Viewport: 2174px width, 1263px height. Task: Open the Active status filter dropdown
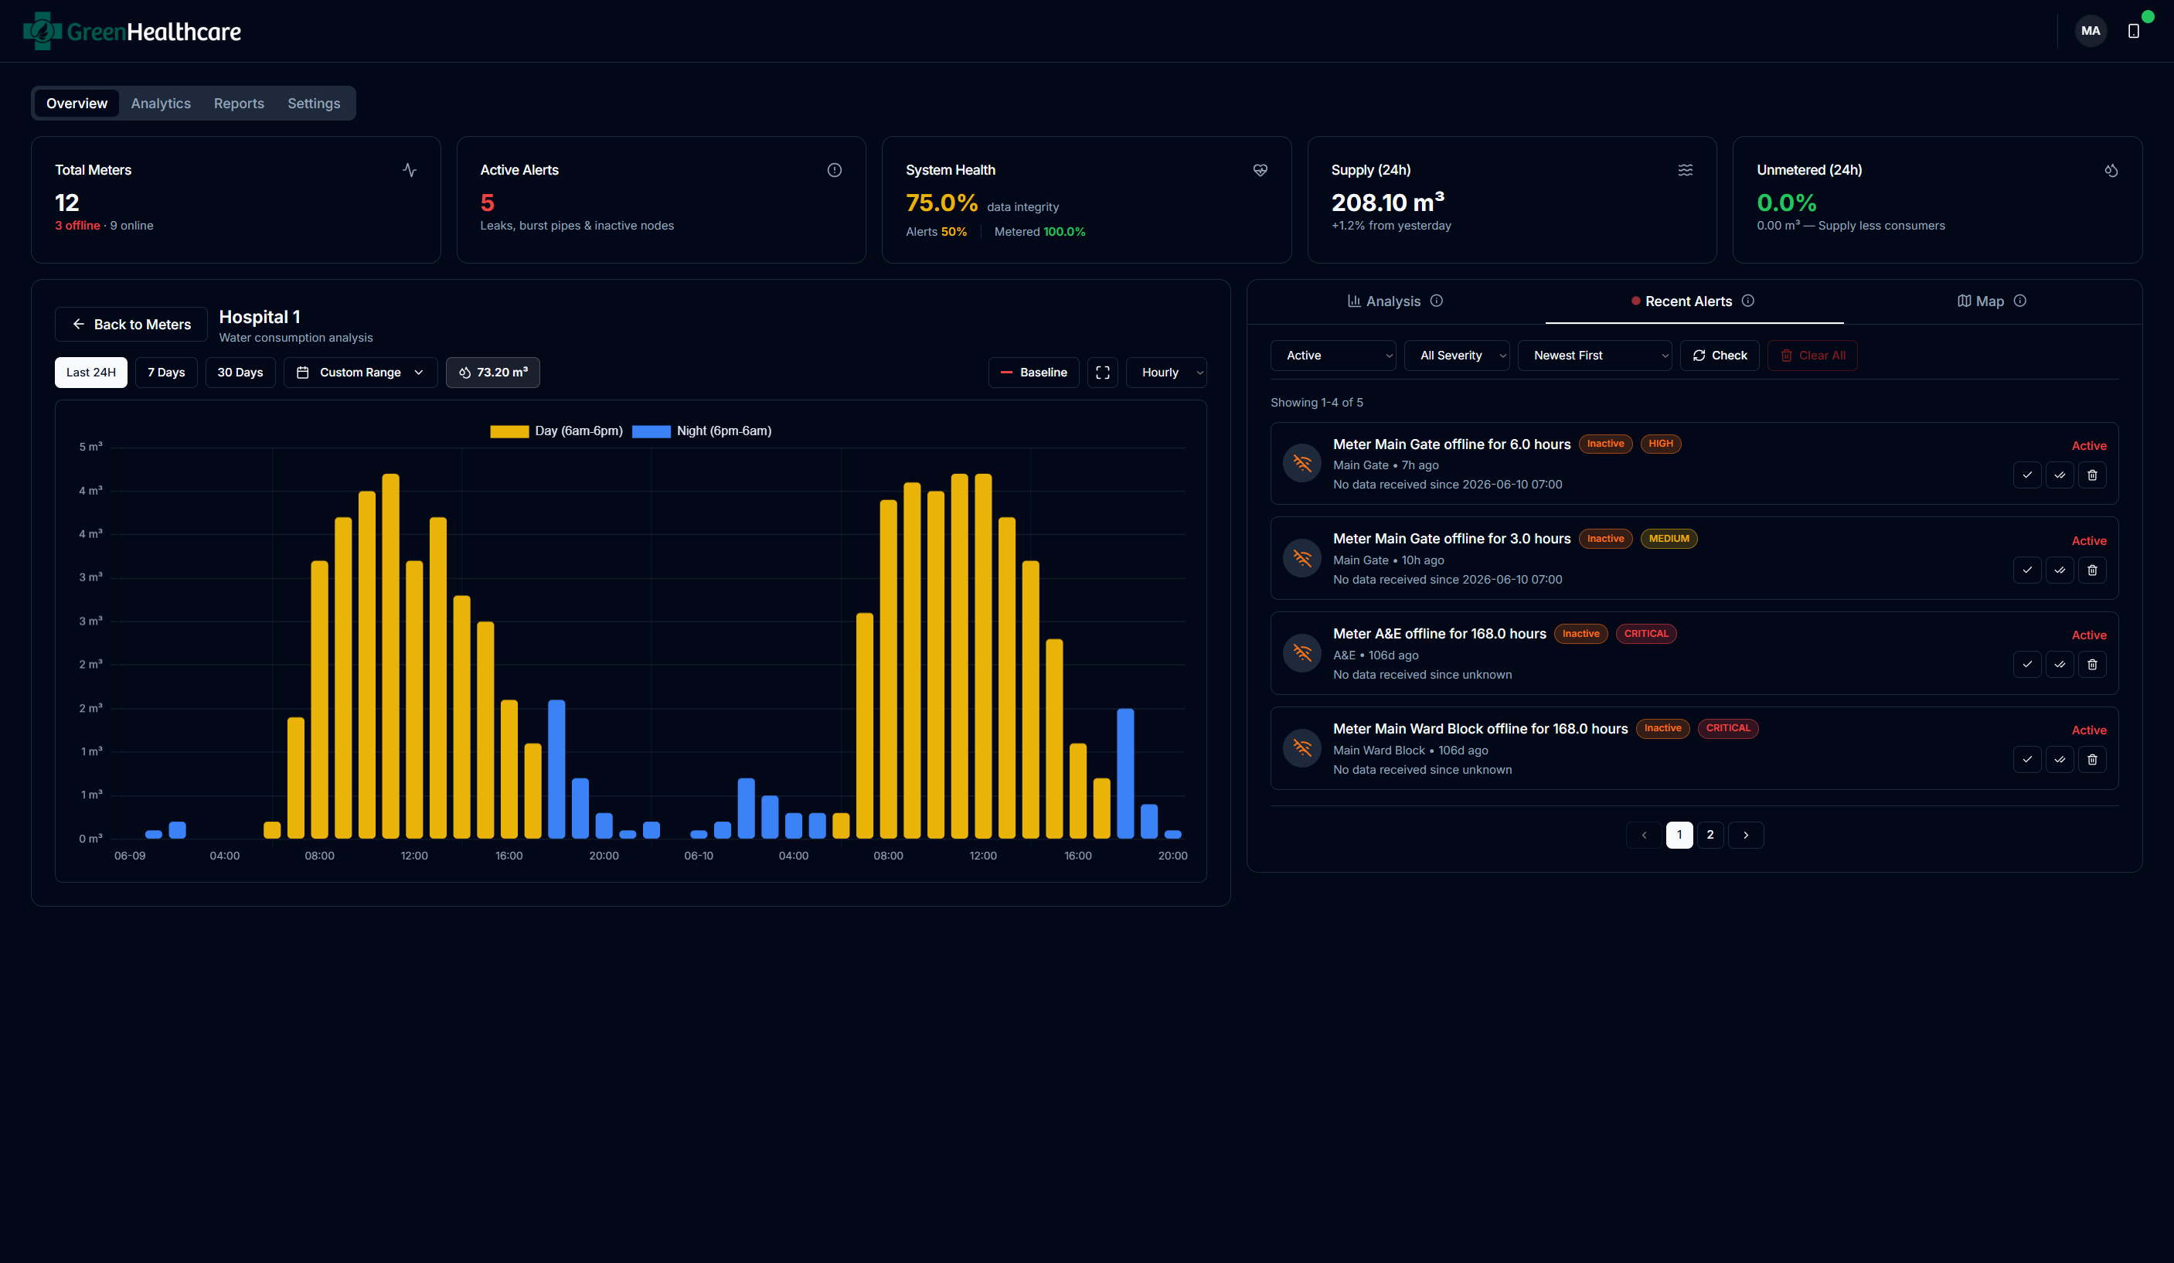pos(1333,356)
